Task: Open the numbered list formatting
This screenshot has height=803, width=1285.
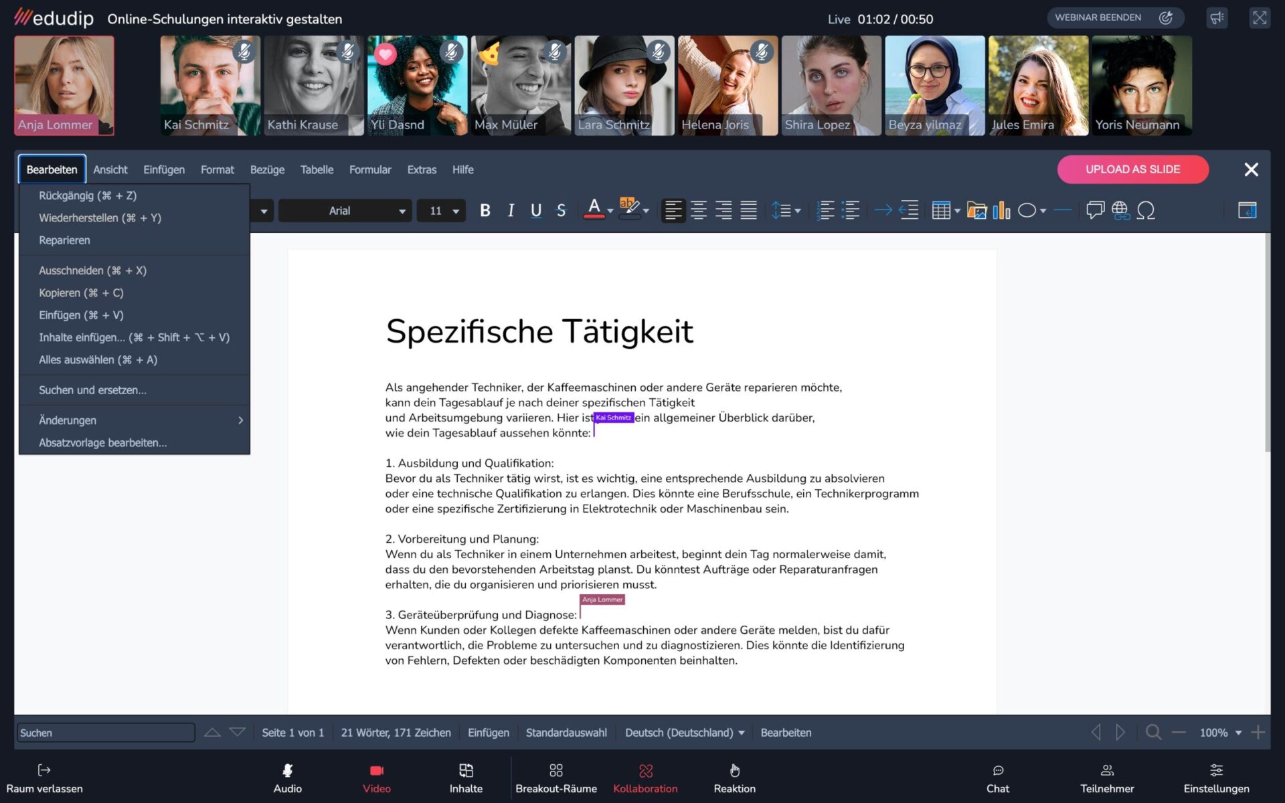Action: point(826,211)
